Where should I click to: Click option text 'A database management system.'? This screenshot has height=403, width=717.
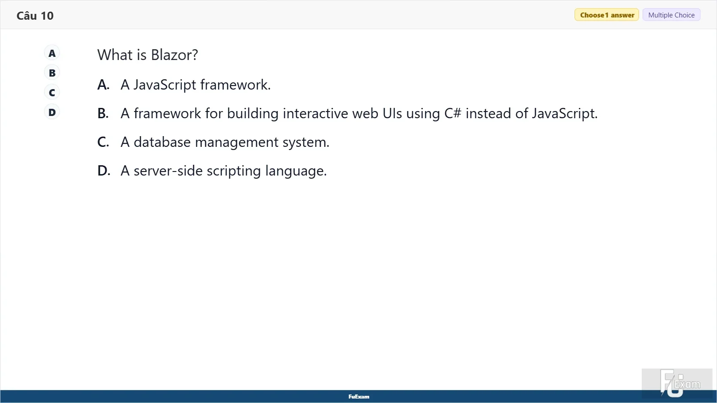225,142
